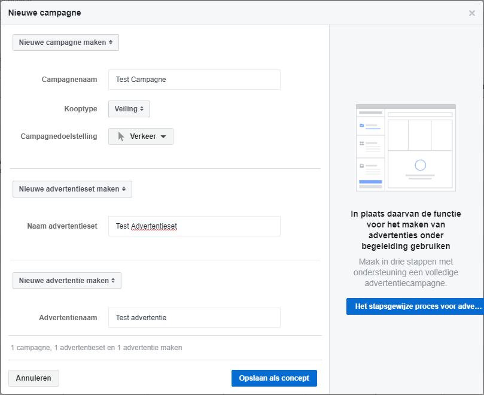This screenshot has height=395, width=484.
Task: Click the Het stapsgewijze proces button
Action: tap(415, 306)
